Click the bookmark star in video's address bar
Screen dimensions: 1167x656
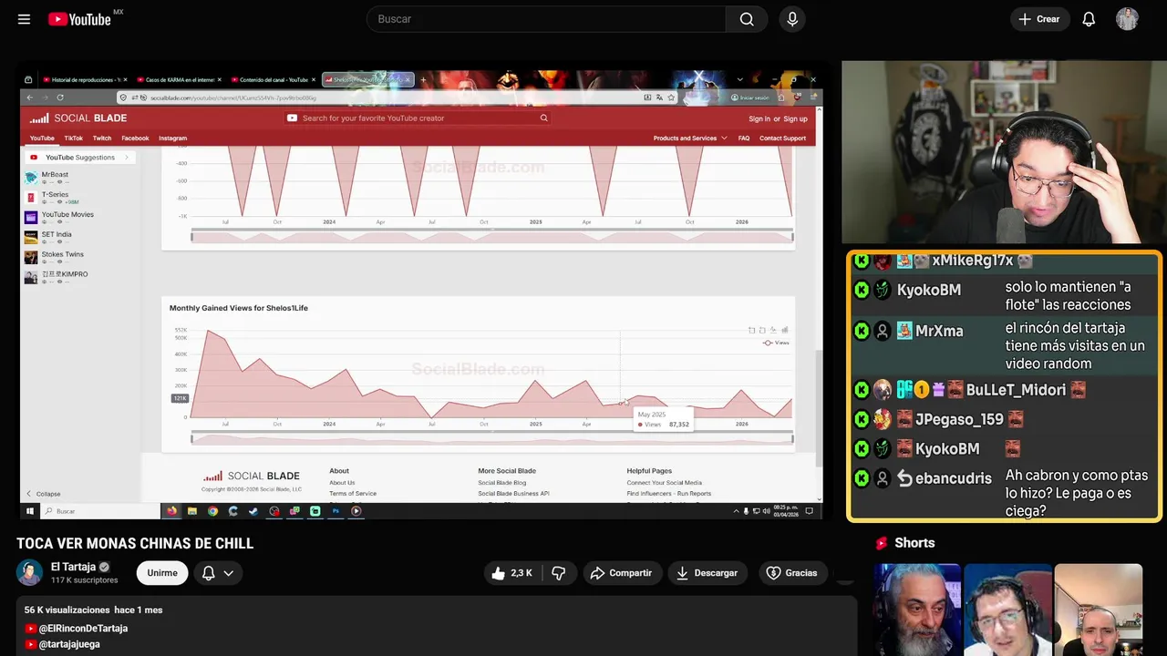tap(672, 97)
